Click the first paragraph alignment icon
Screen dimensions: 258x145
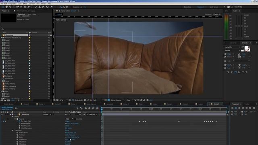click(x=232, y=108)
